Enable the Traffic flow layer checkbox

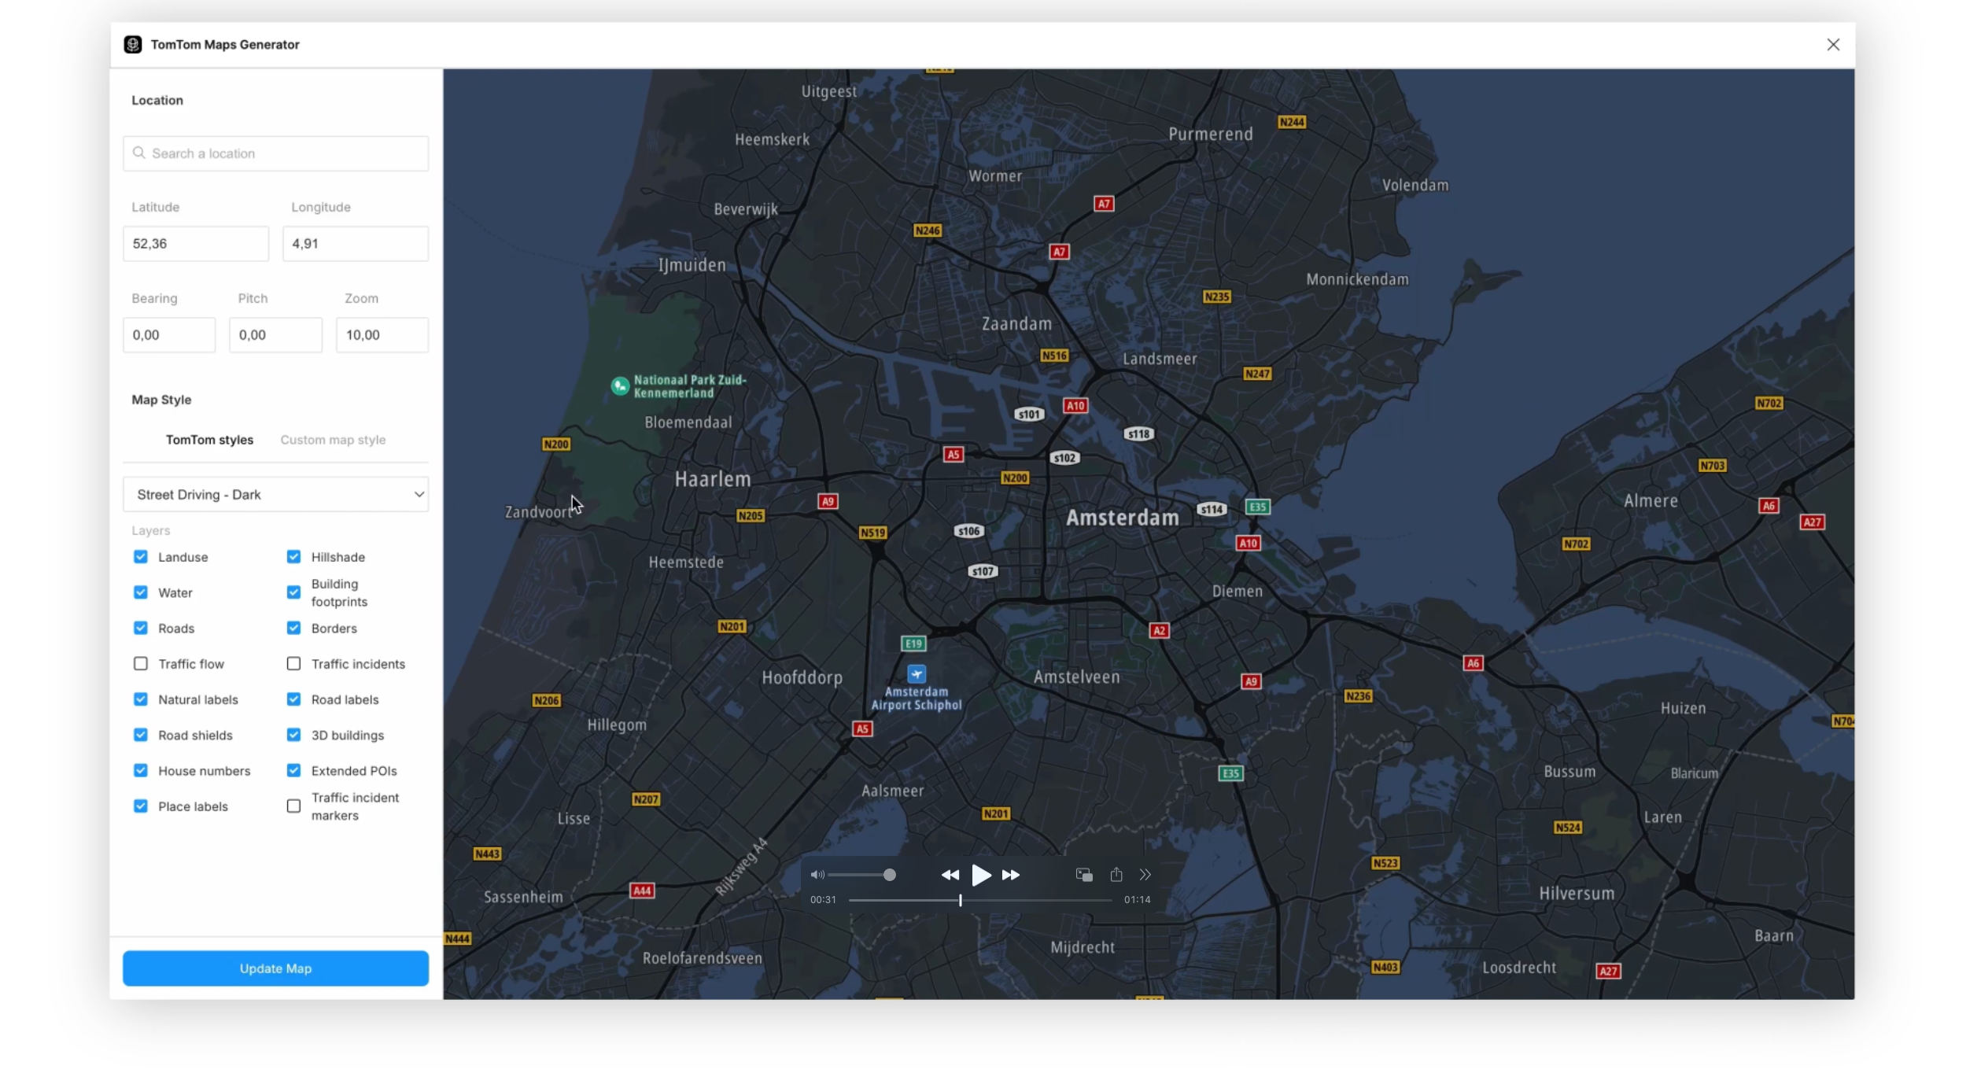pyautogui.click(x=141, y=664)
